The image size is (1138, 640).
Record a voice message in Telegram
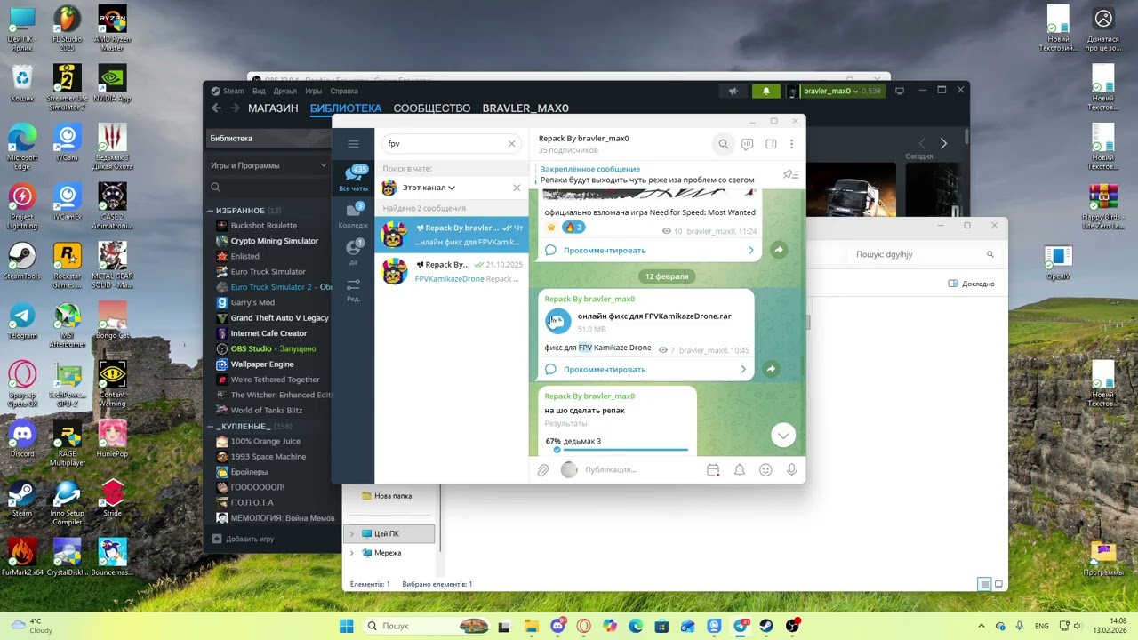tap(791, 470)
